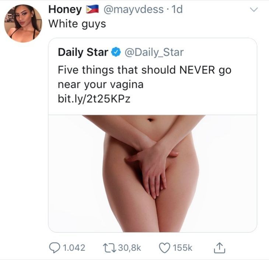The width and height of the screenshot is (269, 260).
Task: Click the 155k likes count
Action: pyautogui.click(x=182, y=248)
